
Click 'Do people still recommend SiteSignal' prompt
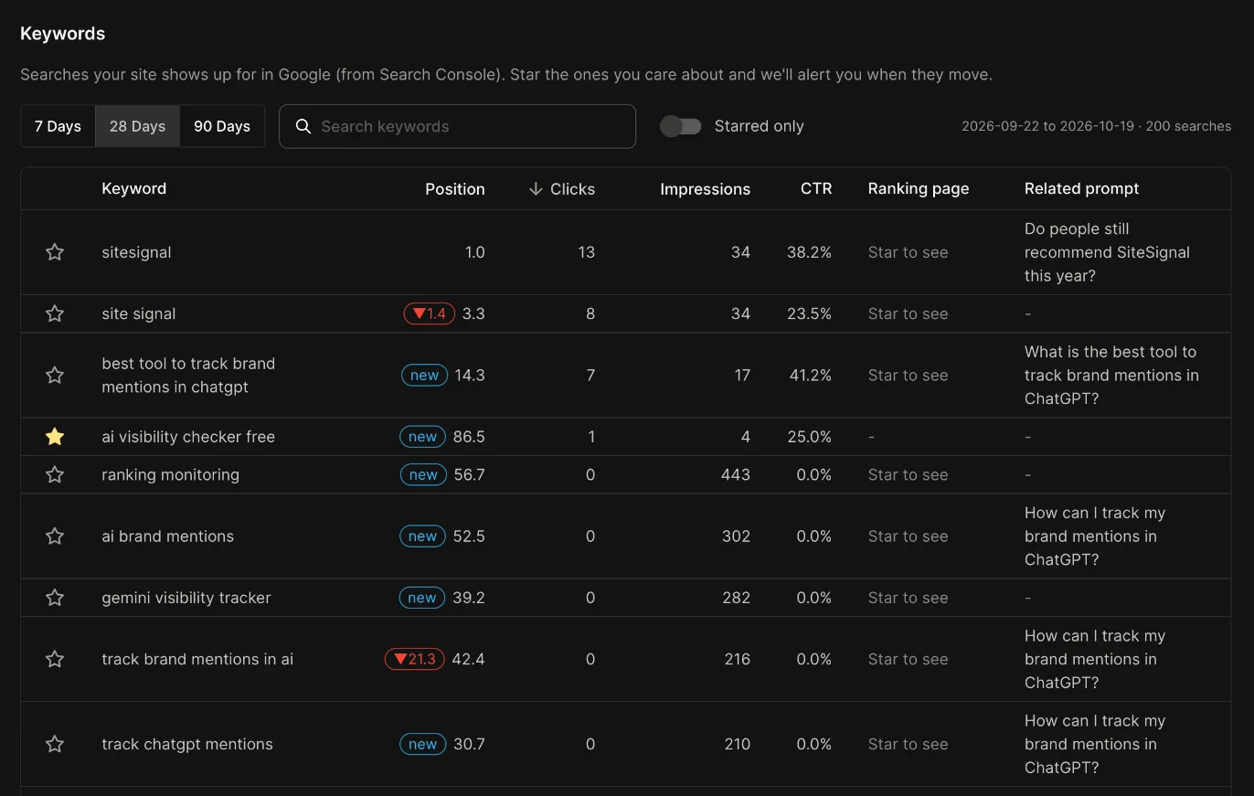click(x=1107, y=252)
